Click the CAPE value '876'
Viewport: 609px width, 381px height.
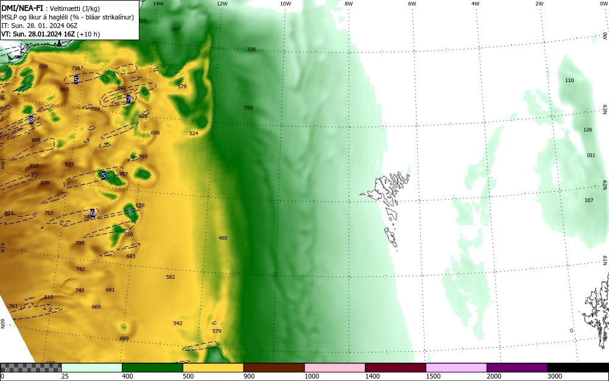(x=45, y=183)
